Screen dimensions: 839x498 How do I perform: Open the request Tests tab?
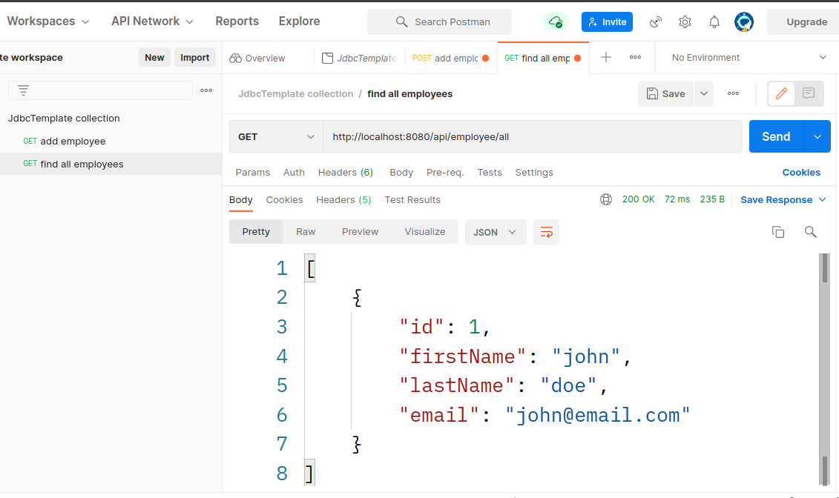490,173
